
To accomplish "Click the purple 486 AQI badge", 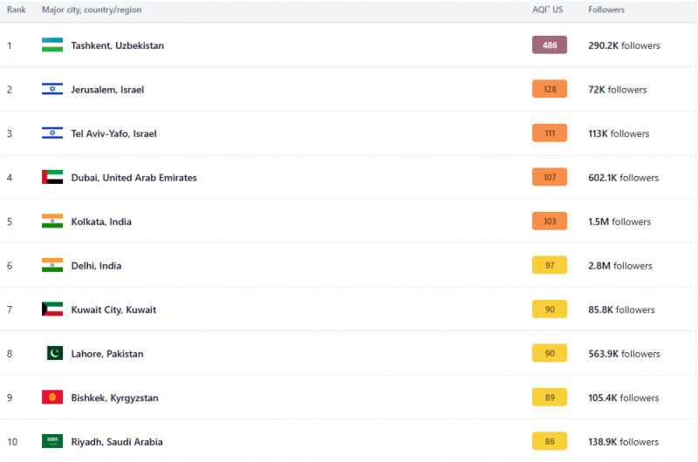I will (x=550, y=45).
